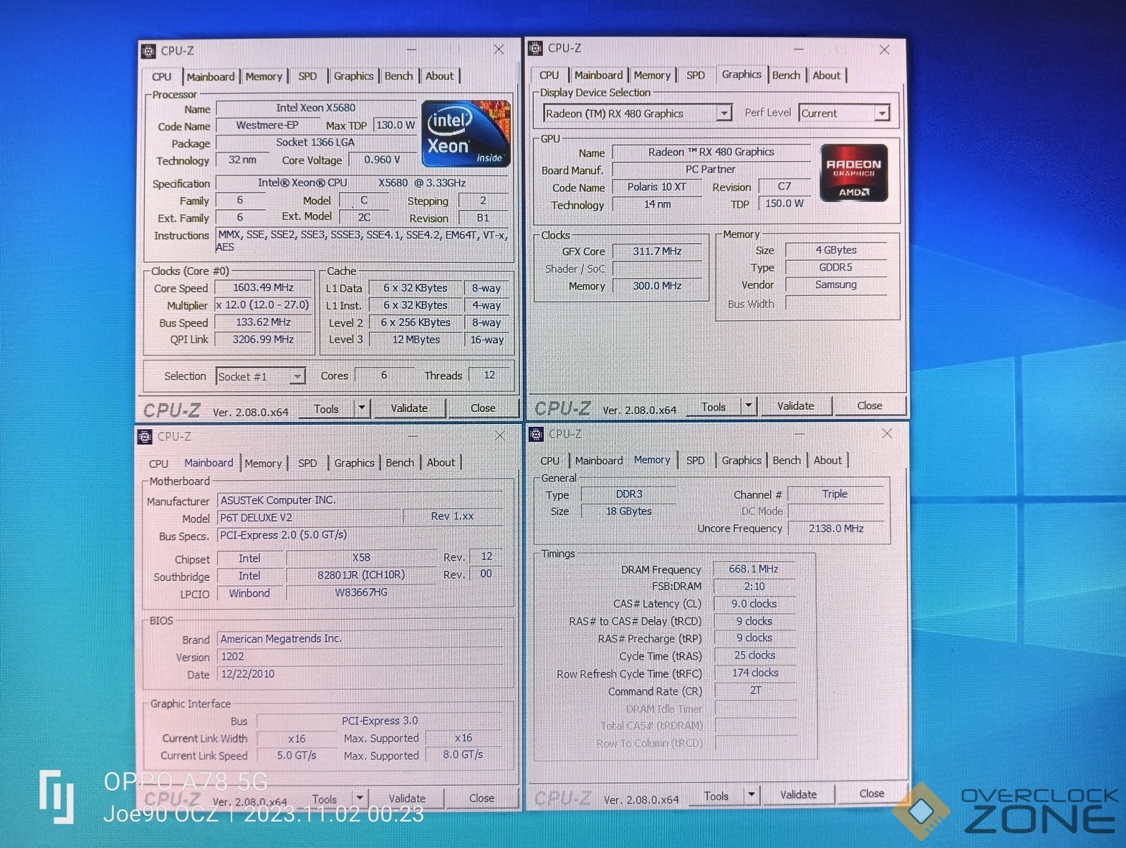Click the Tools button in the Graphics window
1126x848 pixels.
(713, 406)
